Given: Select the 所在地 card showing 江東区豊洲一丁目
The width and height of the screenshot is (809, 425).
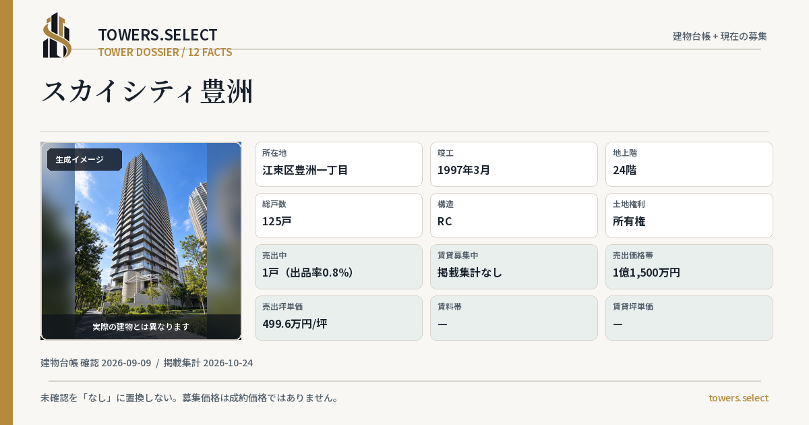Looking at the screenshot, I should [338, 164].
